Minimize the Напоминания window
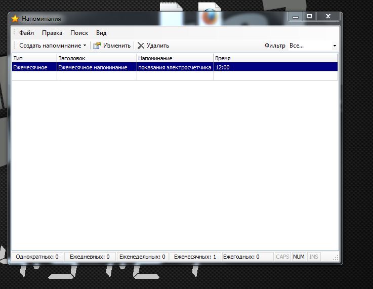Screen dimensions: 373x289 [x=296, y=17]
